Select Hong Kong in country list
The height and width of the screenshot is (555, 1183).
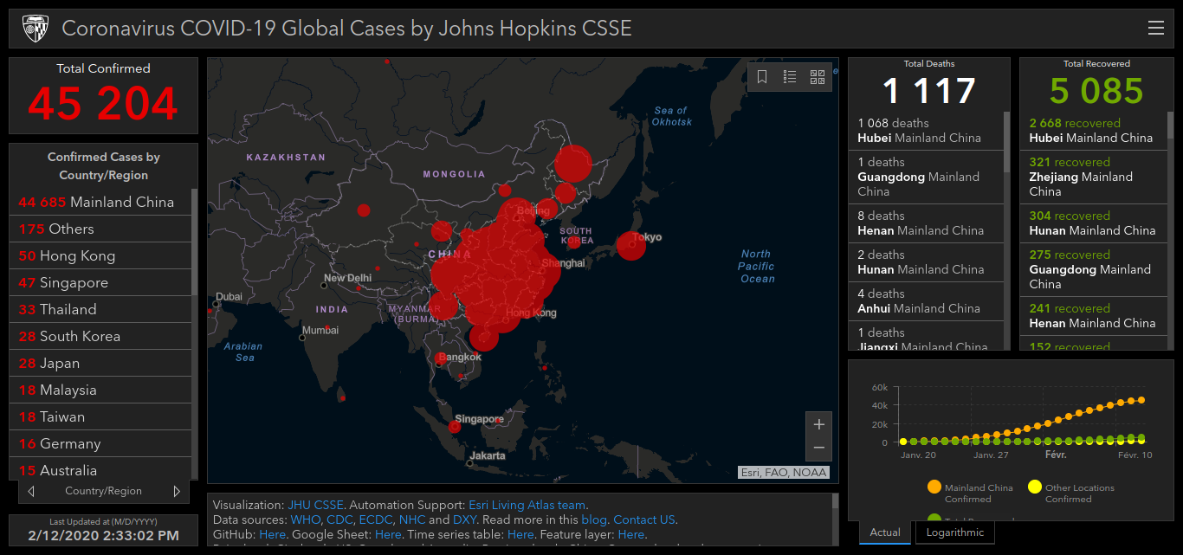(x=100, y=255)
